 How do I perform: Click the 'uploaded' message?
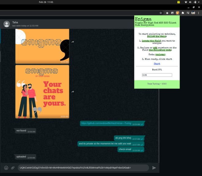click(x=25, y=157)
